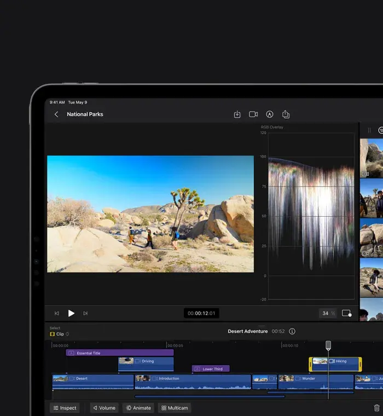
Task: Open the Animate tab
Action: click(x=138, y=408)
